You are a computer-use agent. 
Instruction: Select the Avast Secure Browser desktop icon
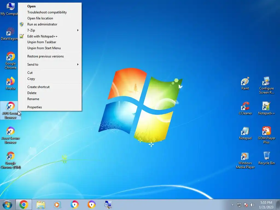click(x=11, y=135)
